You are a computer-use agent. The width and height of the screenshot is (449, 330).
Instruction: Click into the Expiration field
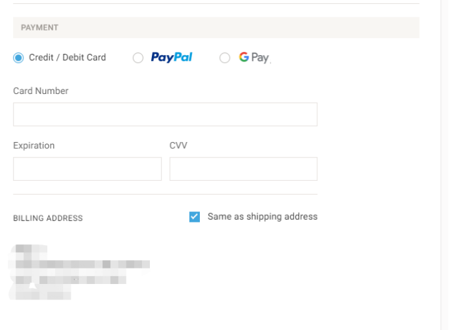[x=88, y=169]
